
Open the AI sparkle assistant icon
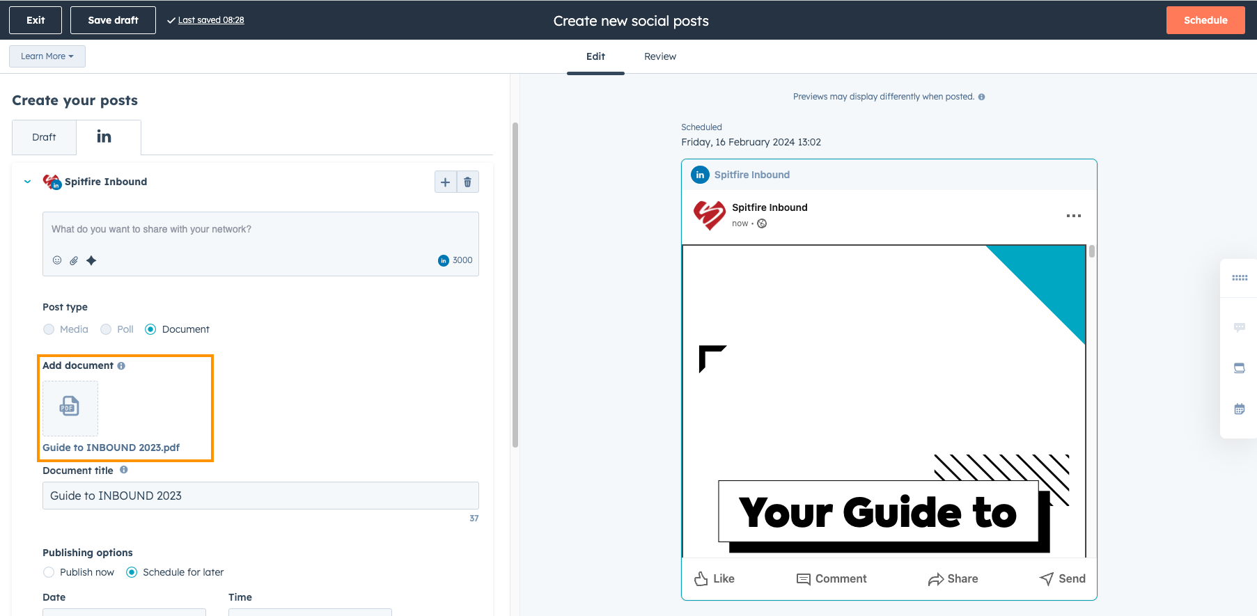[x=91, y=260]
